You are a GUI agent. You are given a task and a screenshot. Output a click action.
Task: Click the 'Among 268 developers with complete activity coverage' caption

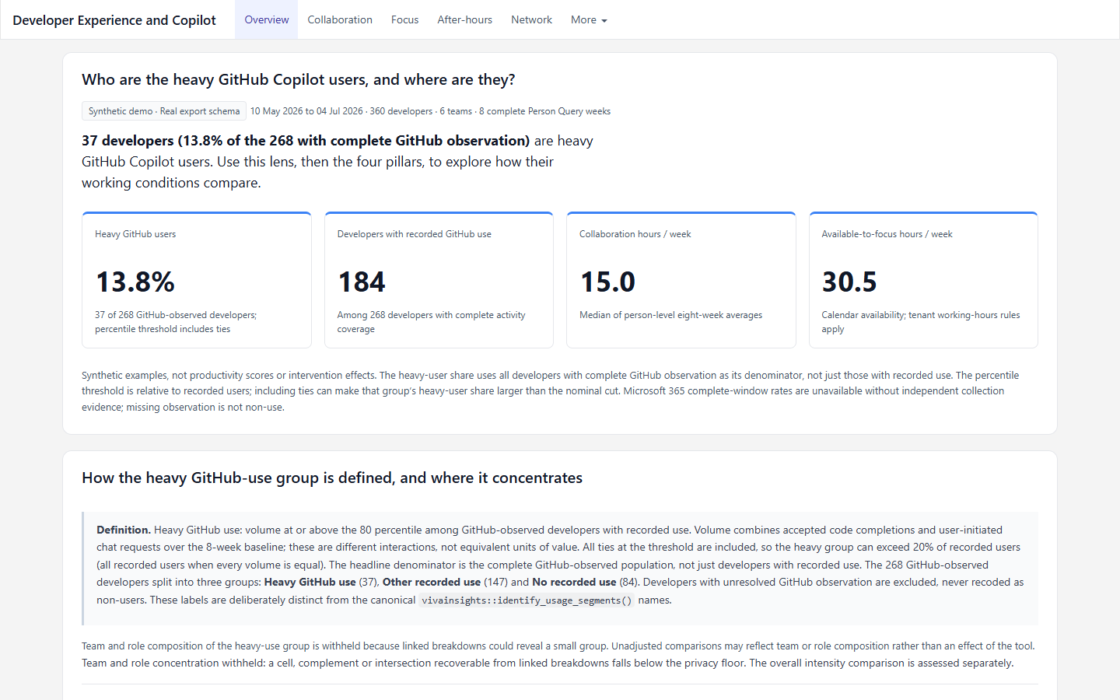[x=431, y=322]
